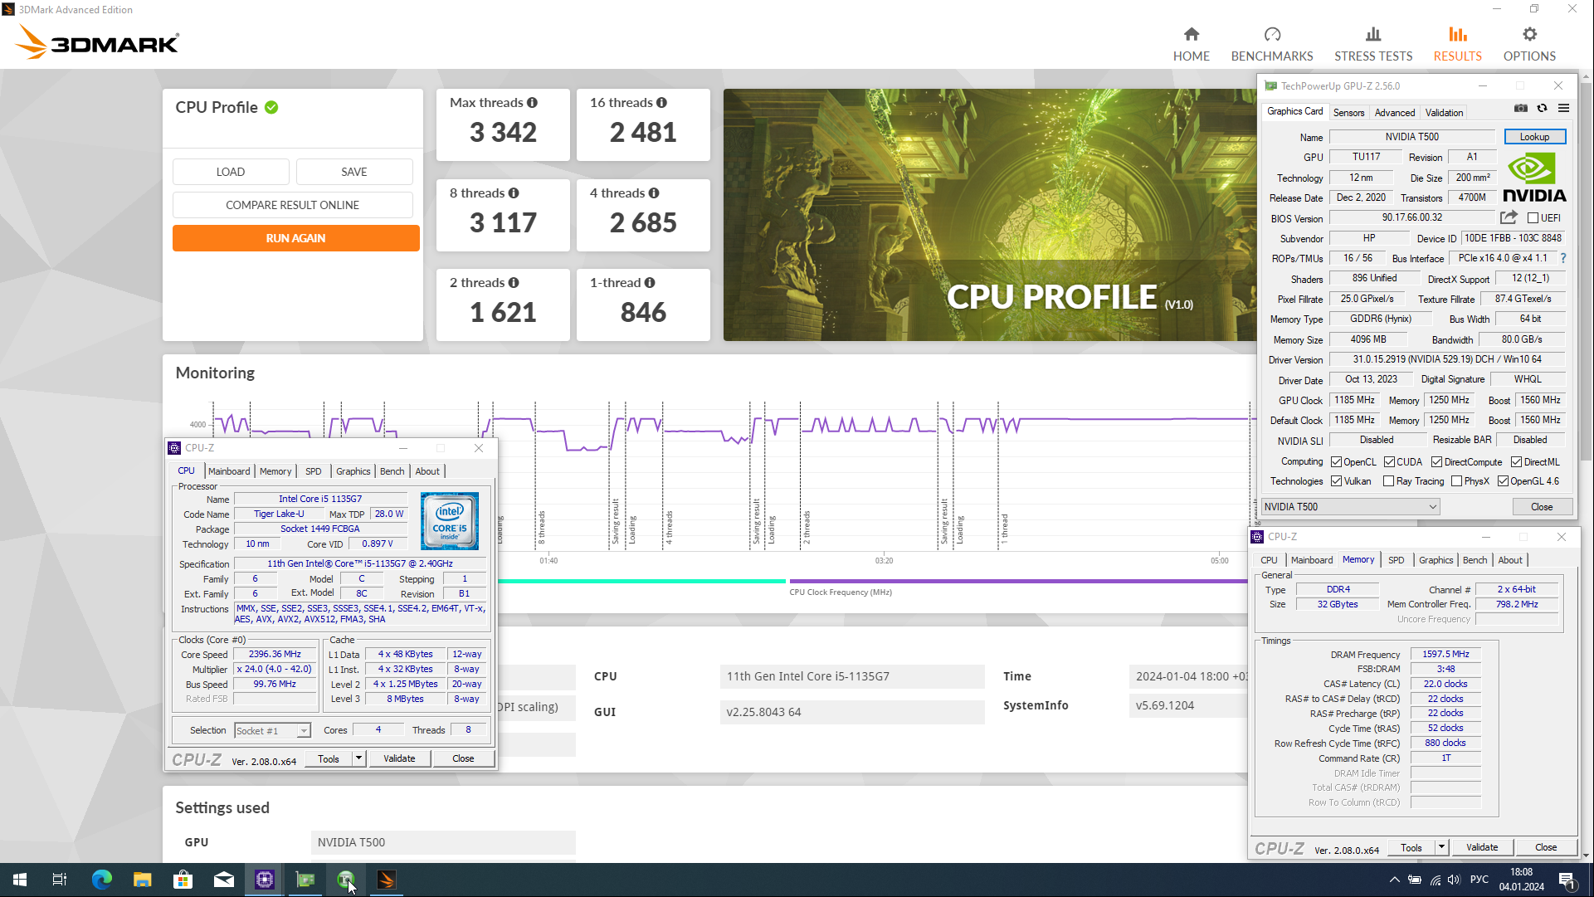1594x897 pixels.
Task: Switch to GPU-Z via taskbar icon
Action: click(305, 880)
